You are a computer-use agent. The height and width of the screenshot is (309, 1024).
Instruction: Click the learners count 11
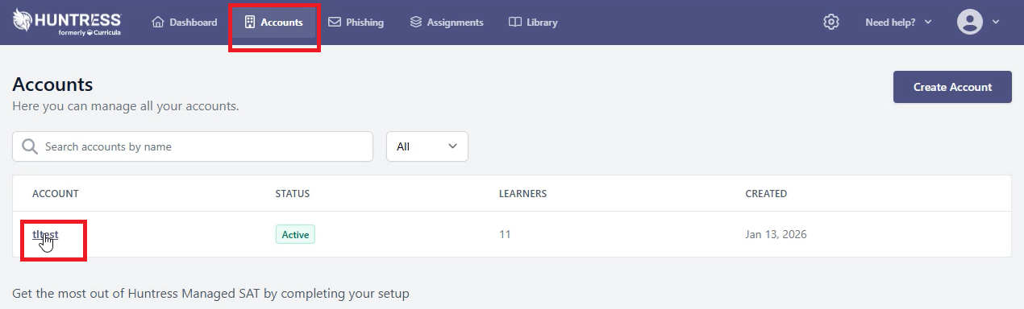505,235
